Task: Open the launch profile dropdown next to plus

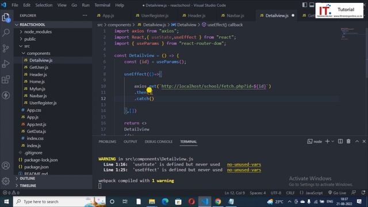Action: click(x=332, y=141)
